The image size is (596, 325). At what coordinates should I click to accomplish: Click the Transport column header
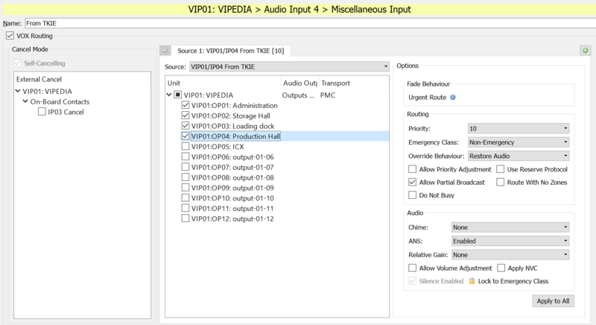335,83
